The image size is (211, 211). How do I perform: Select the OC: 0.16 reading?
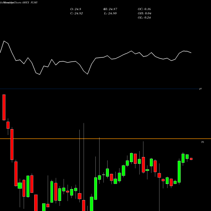144,9
